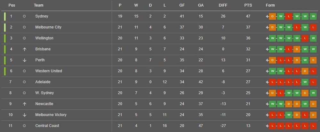The width and height of the screenshot is (320, 132).
Task: Click Melbourne Victory's down arrow icon
Action: coord(24,115)
